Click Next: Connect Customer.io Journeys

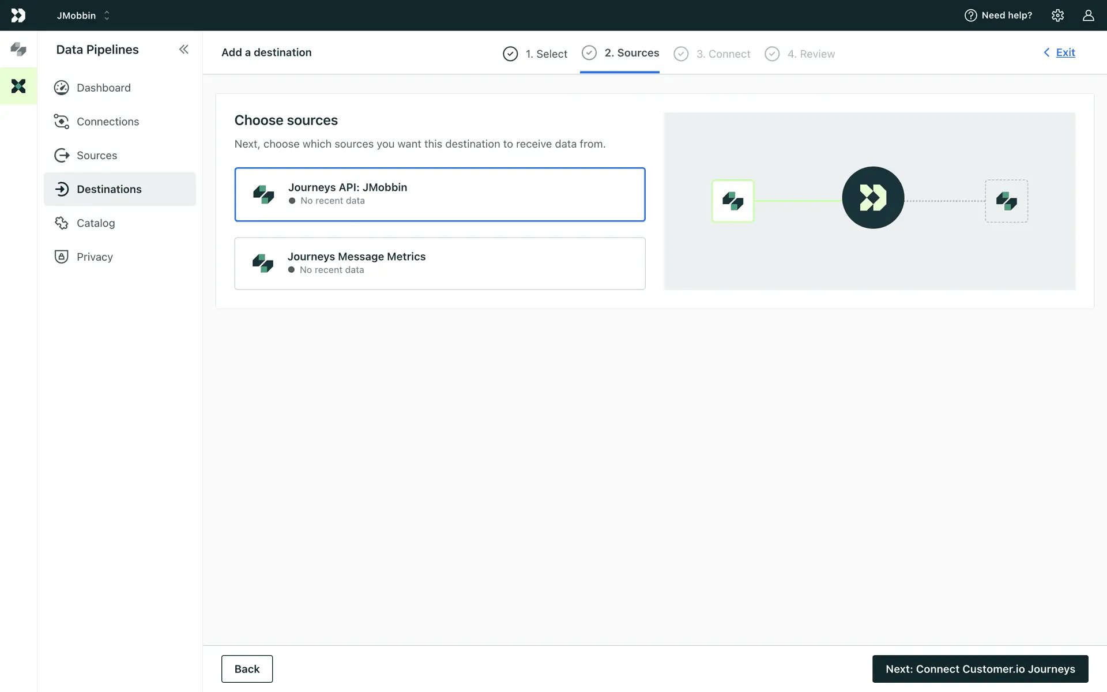coord(980,669)
